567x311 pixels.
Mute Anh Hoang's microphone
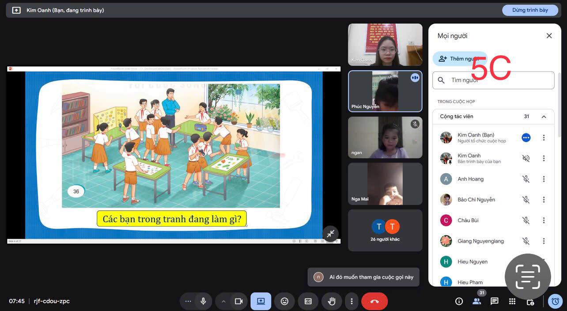pos(526,179)
